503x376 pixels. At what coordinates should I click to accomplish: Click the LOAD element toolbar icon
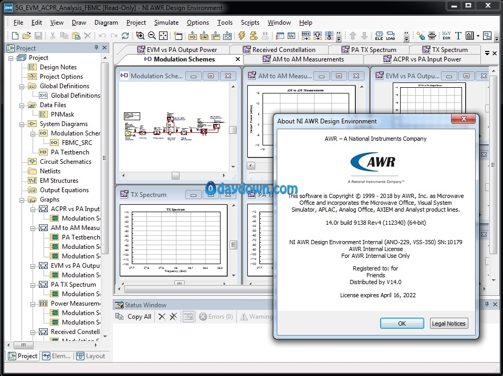pos(391,36)
